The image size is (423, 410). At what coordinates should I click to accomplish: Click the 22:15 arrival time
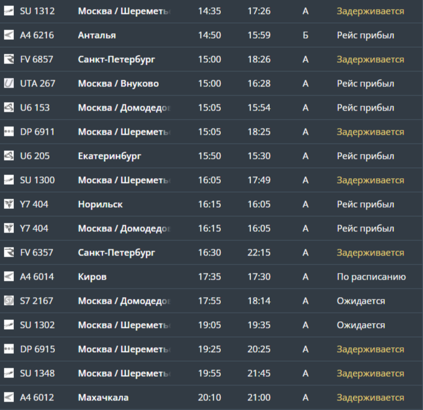[259, 252]
